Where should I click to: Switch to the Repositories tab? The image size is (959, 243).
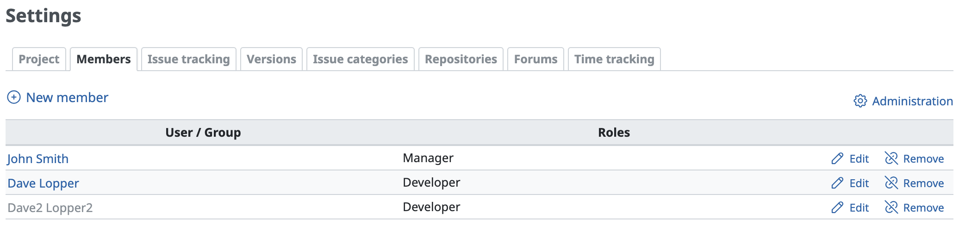pos(461,59)
